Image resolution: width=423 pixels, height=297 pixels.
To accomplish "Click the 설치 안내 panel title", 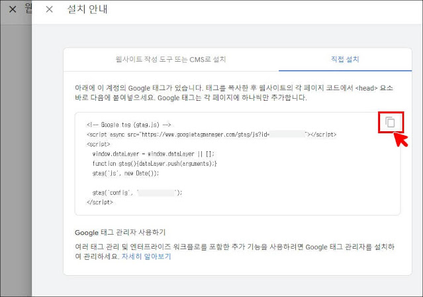I will click(87, 9).
